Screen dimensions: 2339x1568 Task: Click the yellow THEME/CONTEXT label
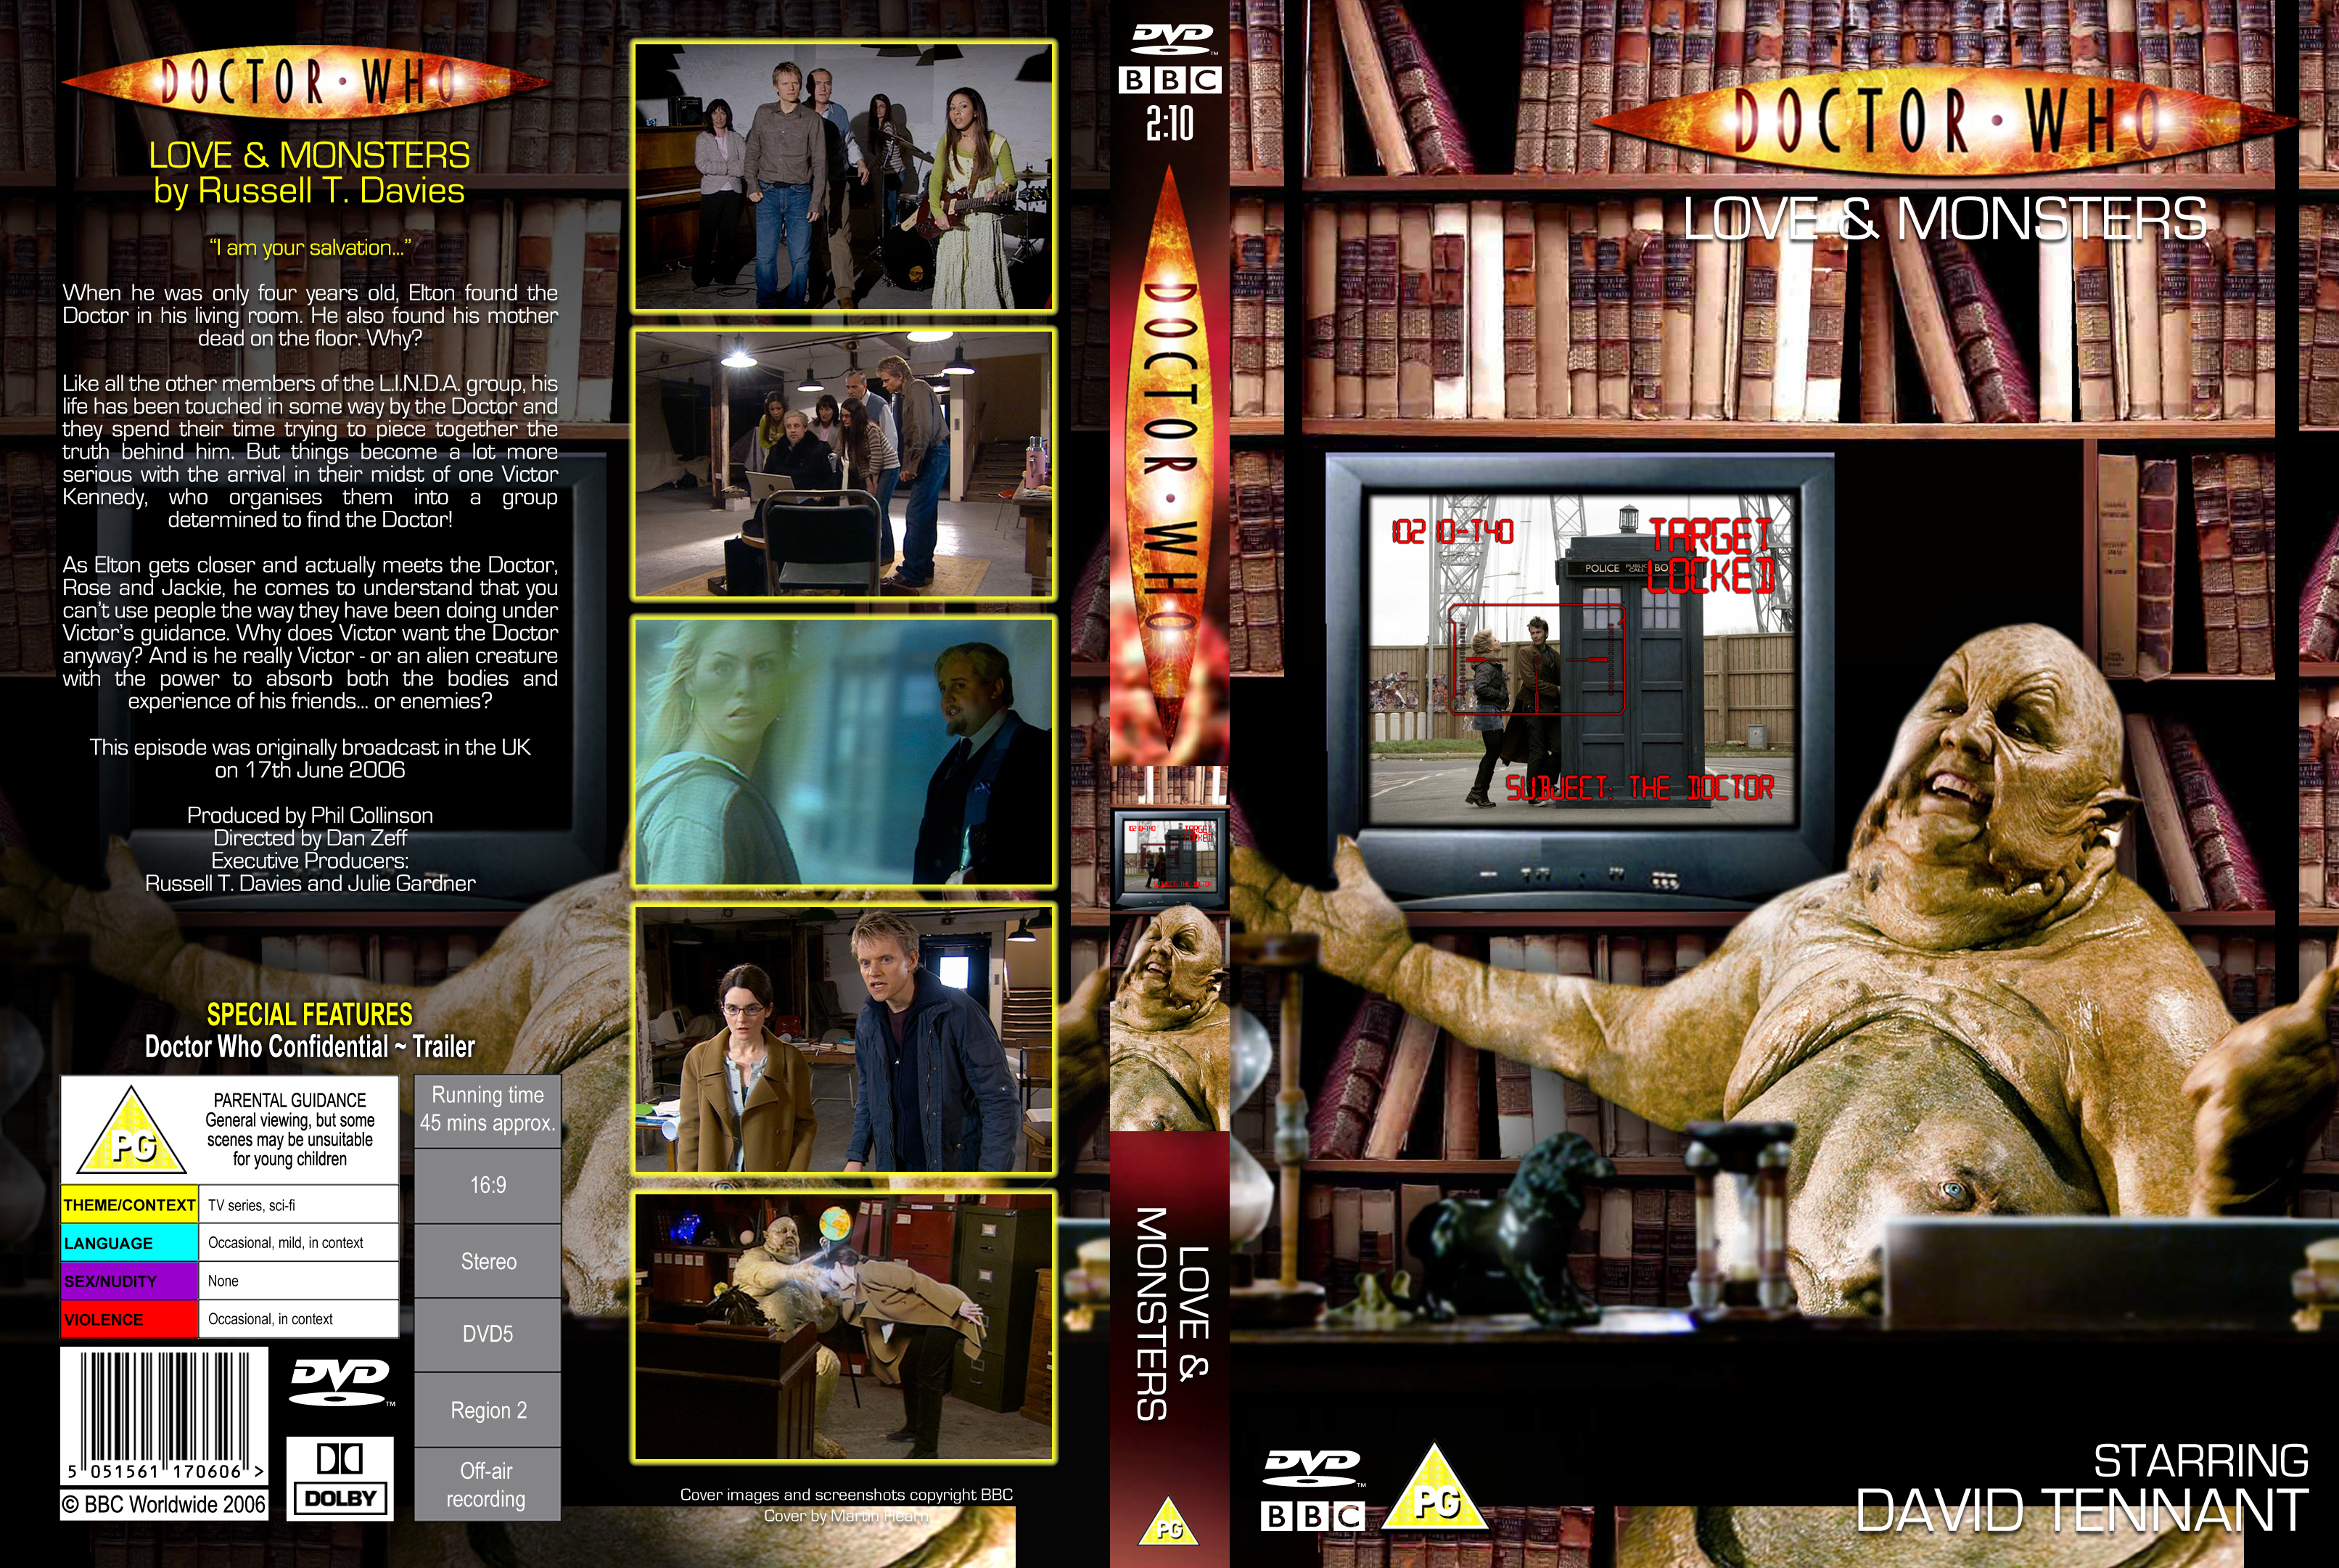coord(130,1205)
